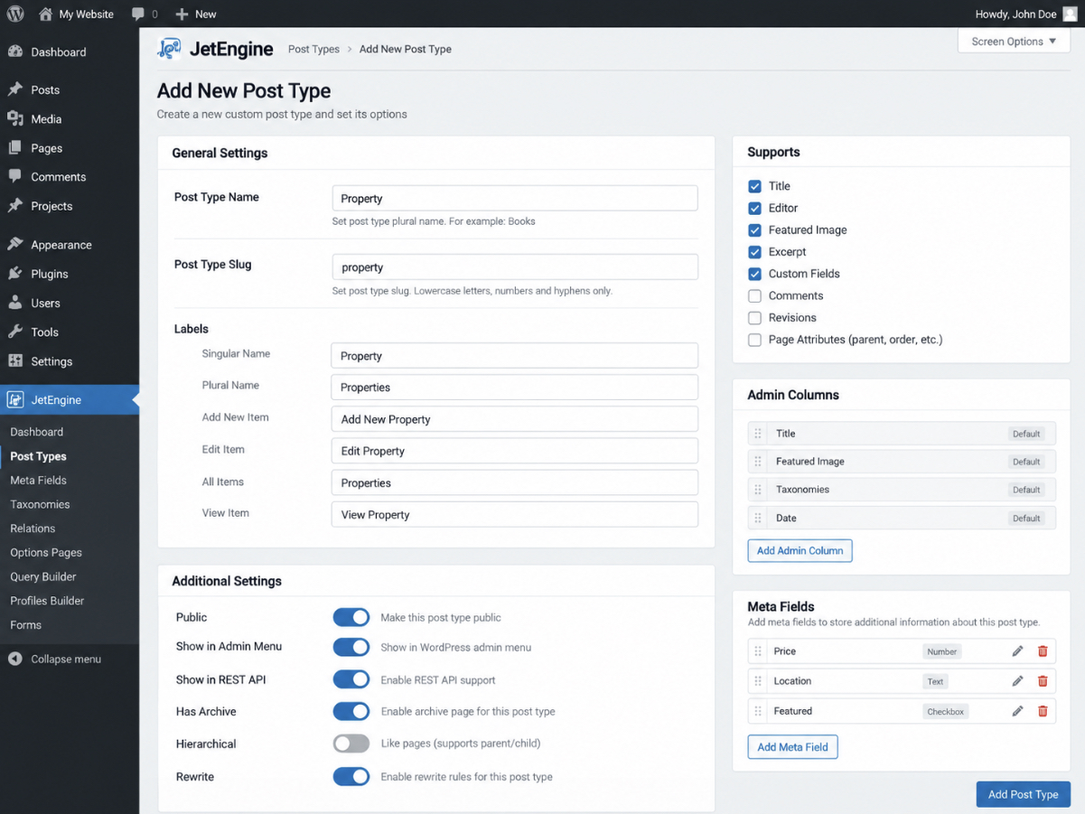Click the Add Admin Column button
The image size is (1085, 814).
tap(800, 550)
